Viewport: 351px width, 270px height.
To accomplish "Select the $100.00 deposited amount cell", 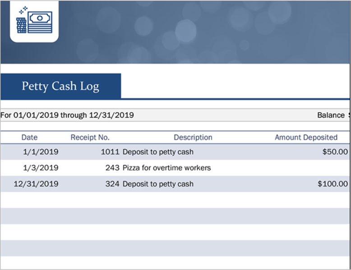I will point(333,184).
